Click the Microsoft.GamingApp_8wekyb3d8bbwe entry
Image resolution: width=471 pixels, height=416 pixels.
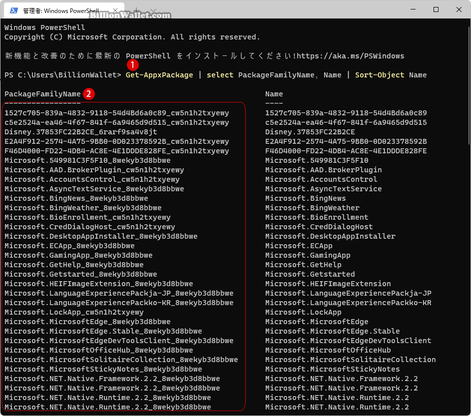coord(78,255)
